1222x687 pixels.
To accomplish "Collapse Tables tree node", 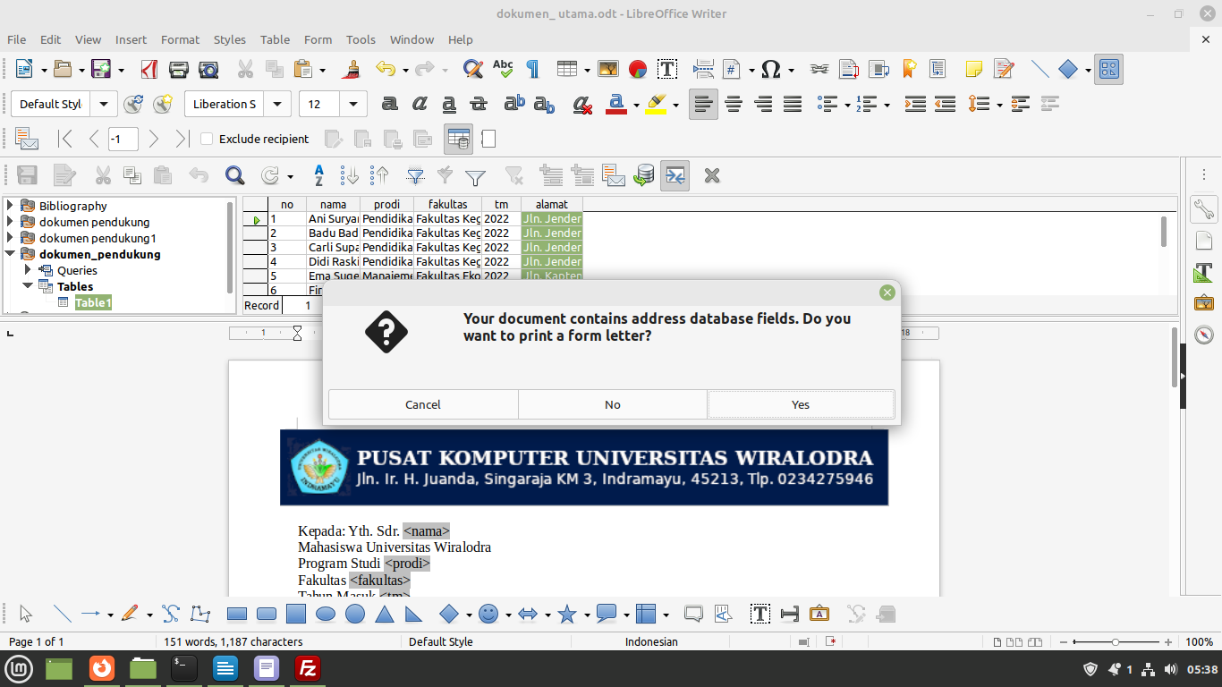I will coord(29,286).
